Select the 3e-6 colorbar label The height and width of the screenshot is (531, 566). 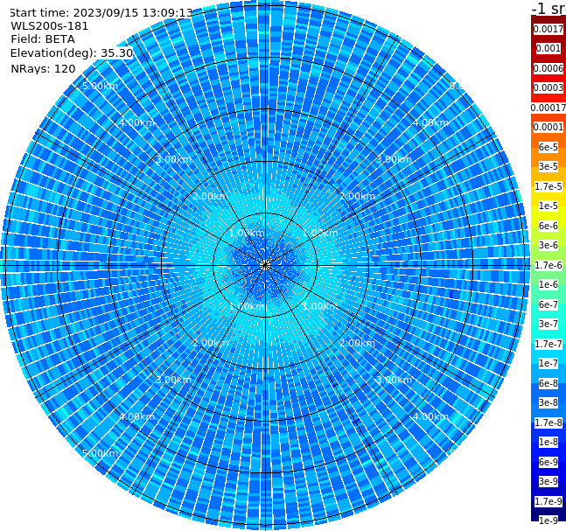point(549,245)
